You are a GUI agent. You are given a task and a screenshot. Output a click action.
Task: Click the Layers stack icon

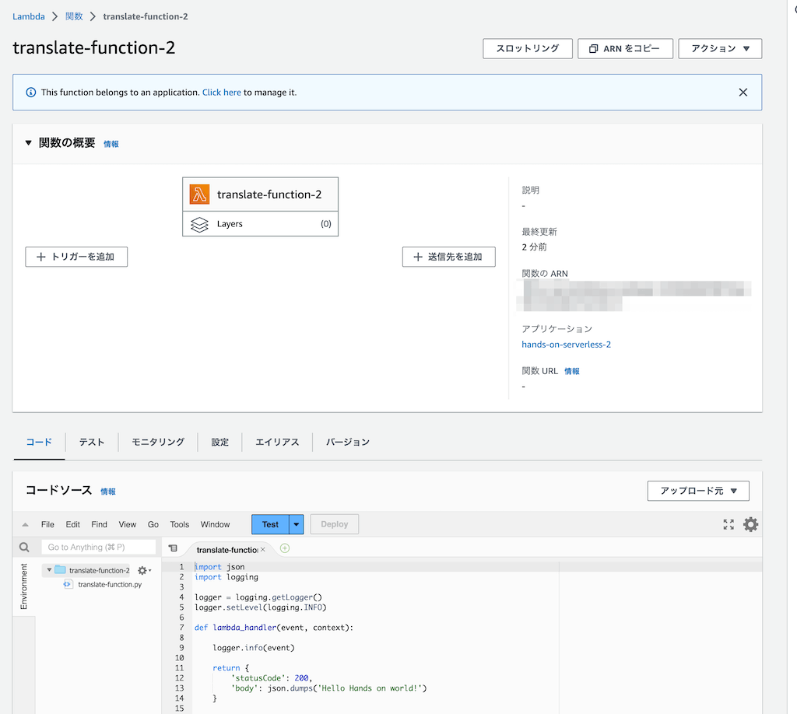[199, 224]
